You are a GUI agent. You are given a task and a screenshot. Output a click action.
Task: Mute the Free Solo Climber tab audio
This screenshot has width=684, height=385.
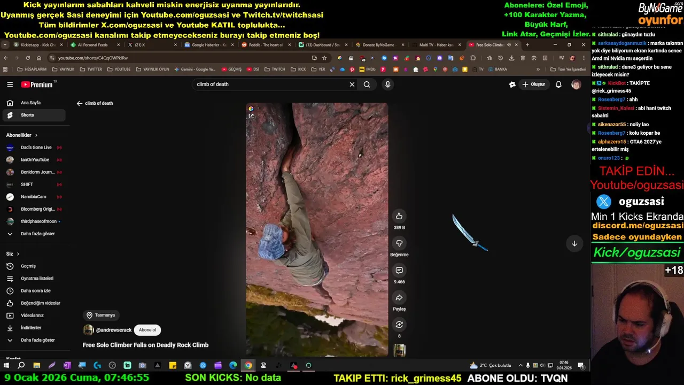pos(509,45)
